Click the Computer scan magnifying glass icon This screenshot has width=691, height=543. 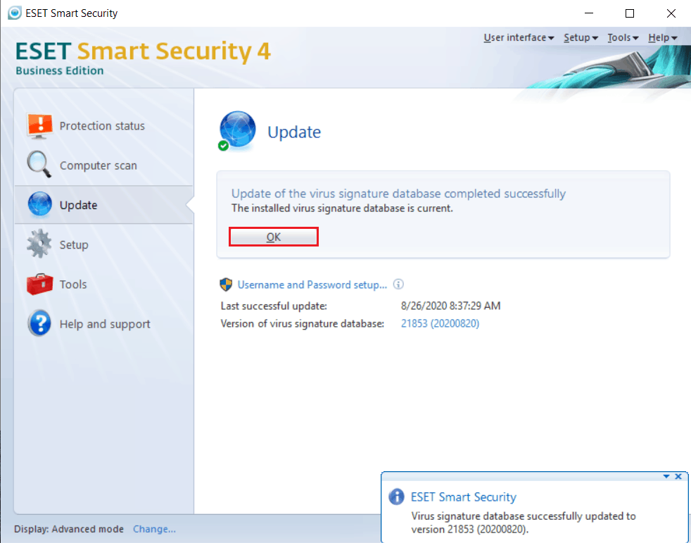[39, 165]
